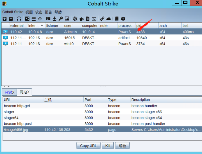Sort sites by the Port column header
This screenshot has height=154, width=202.
pos(95,100)
